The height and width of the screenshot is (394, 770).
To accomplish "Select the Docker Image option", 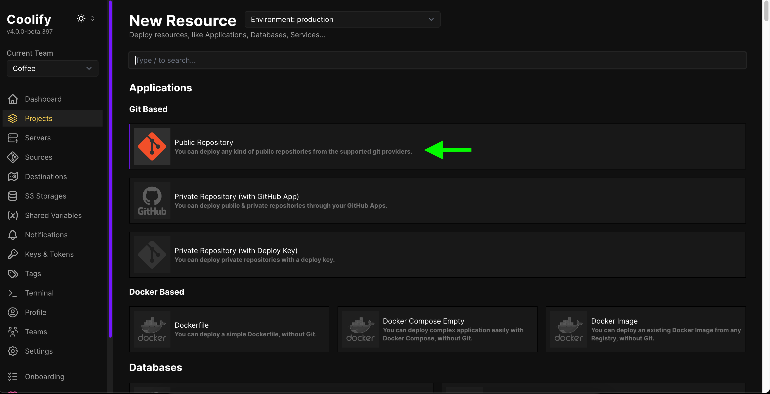I will tap(646, 329).
